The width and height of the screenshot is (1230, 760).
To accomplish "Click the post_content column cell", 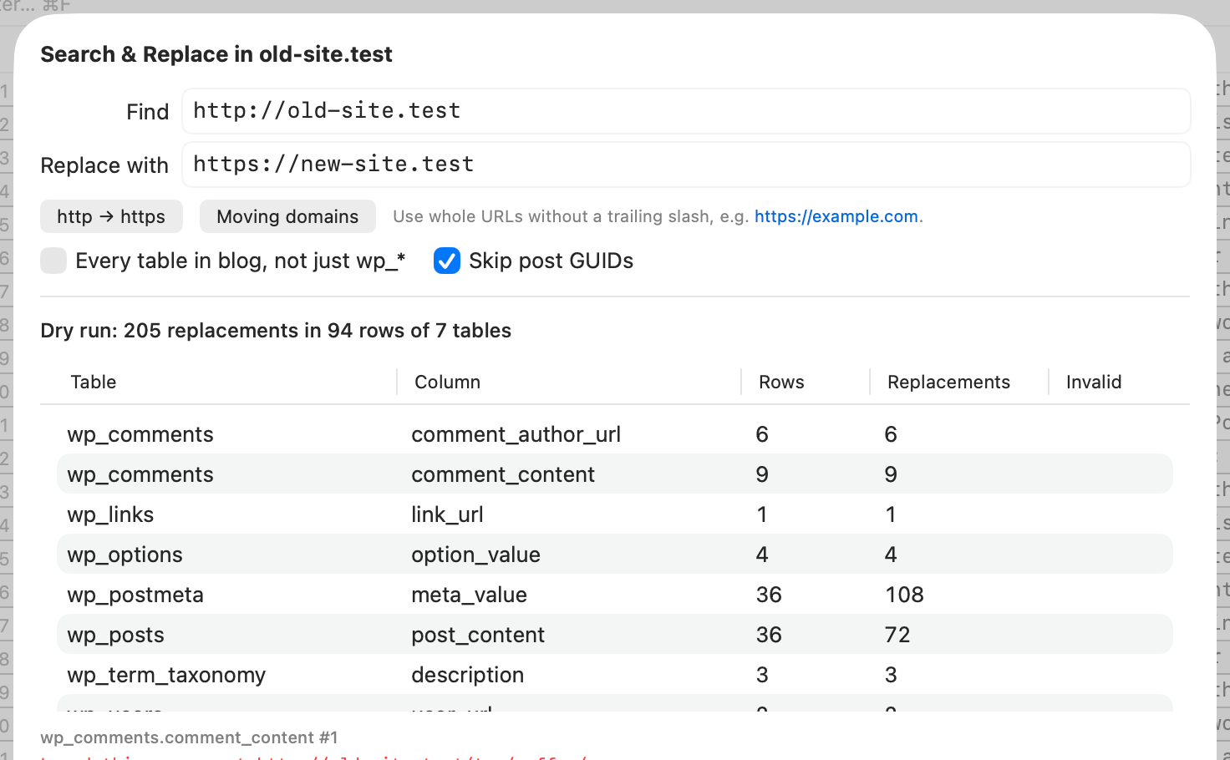I will click(478, 635).
